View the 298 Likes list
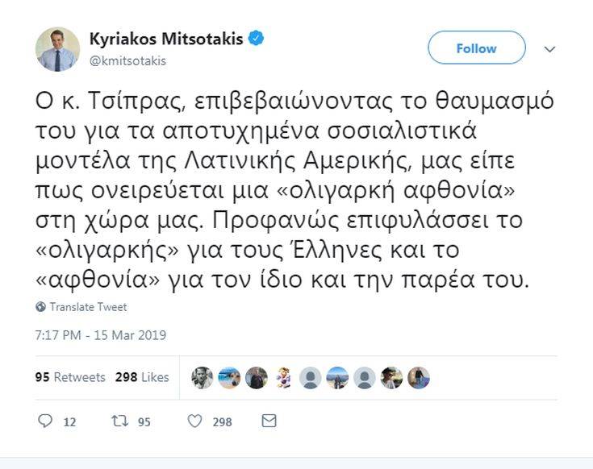The height and width of the screenshot is (469, 593). coord(142,377)
